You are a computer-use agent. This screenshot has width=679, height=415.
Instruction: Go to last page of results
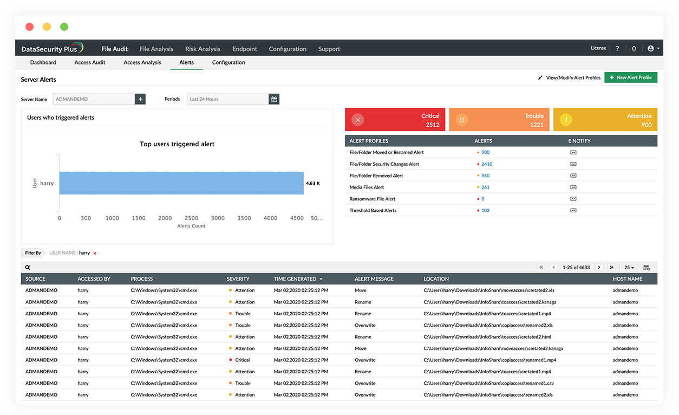(x=612, y=267)
